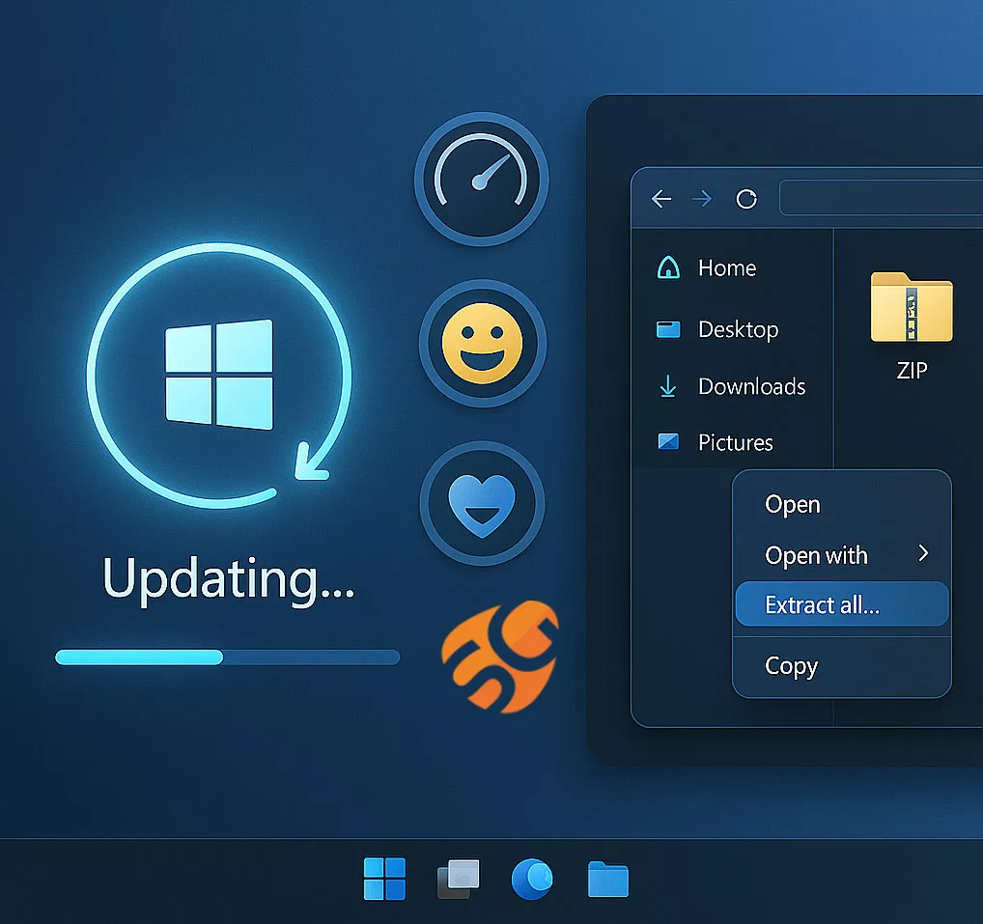This screenshot has height=924, width=983.
Task: Click the update progress bar
Action: pos(227,657)
